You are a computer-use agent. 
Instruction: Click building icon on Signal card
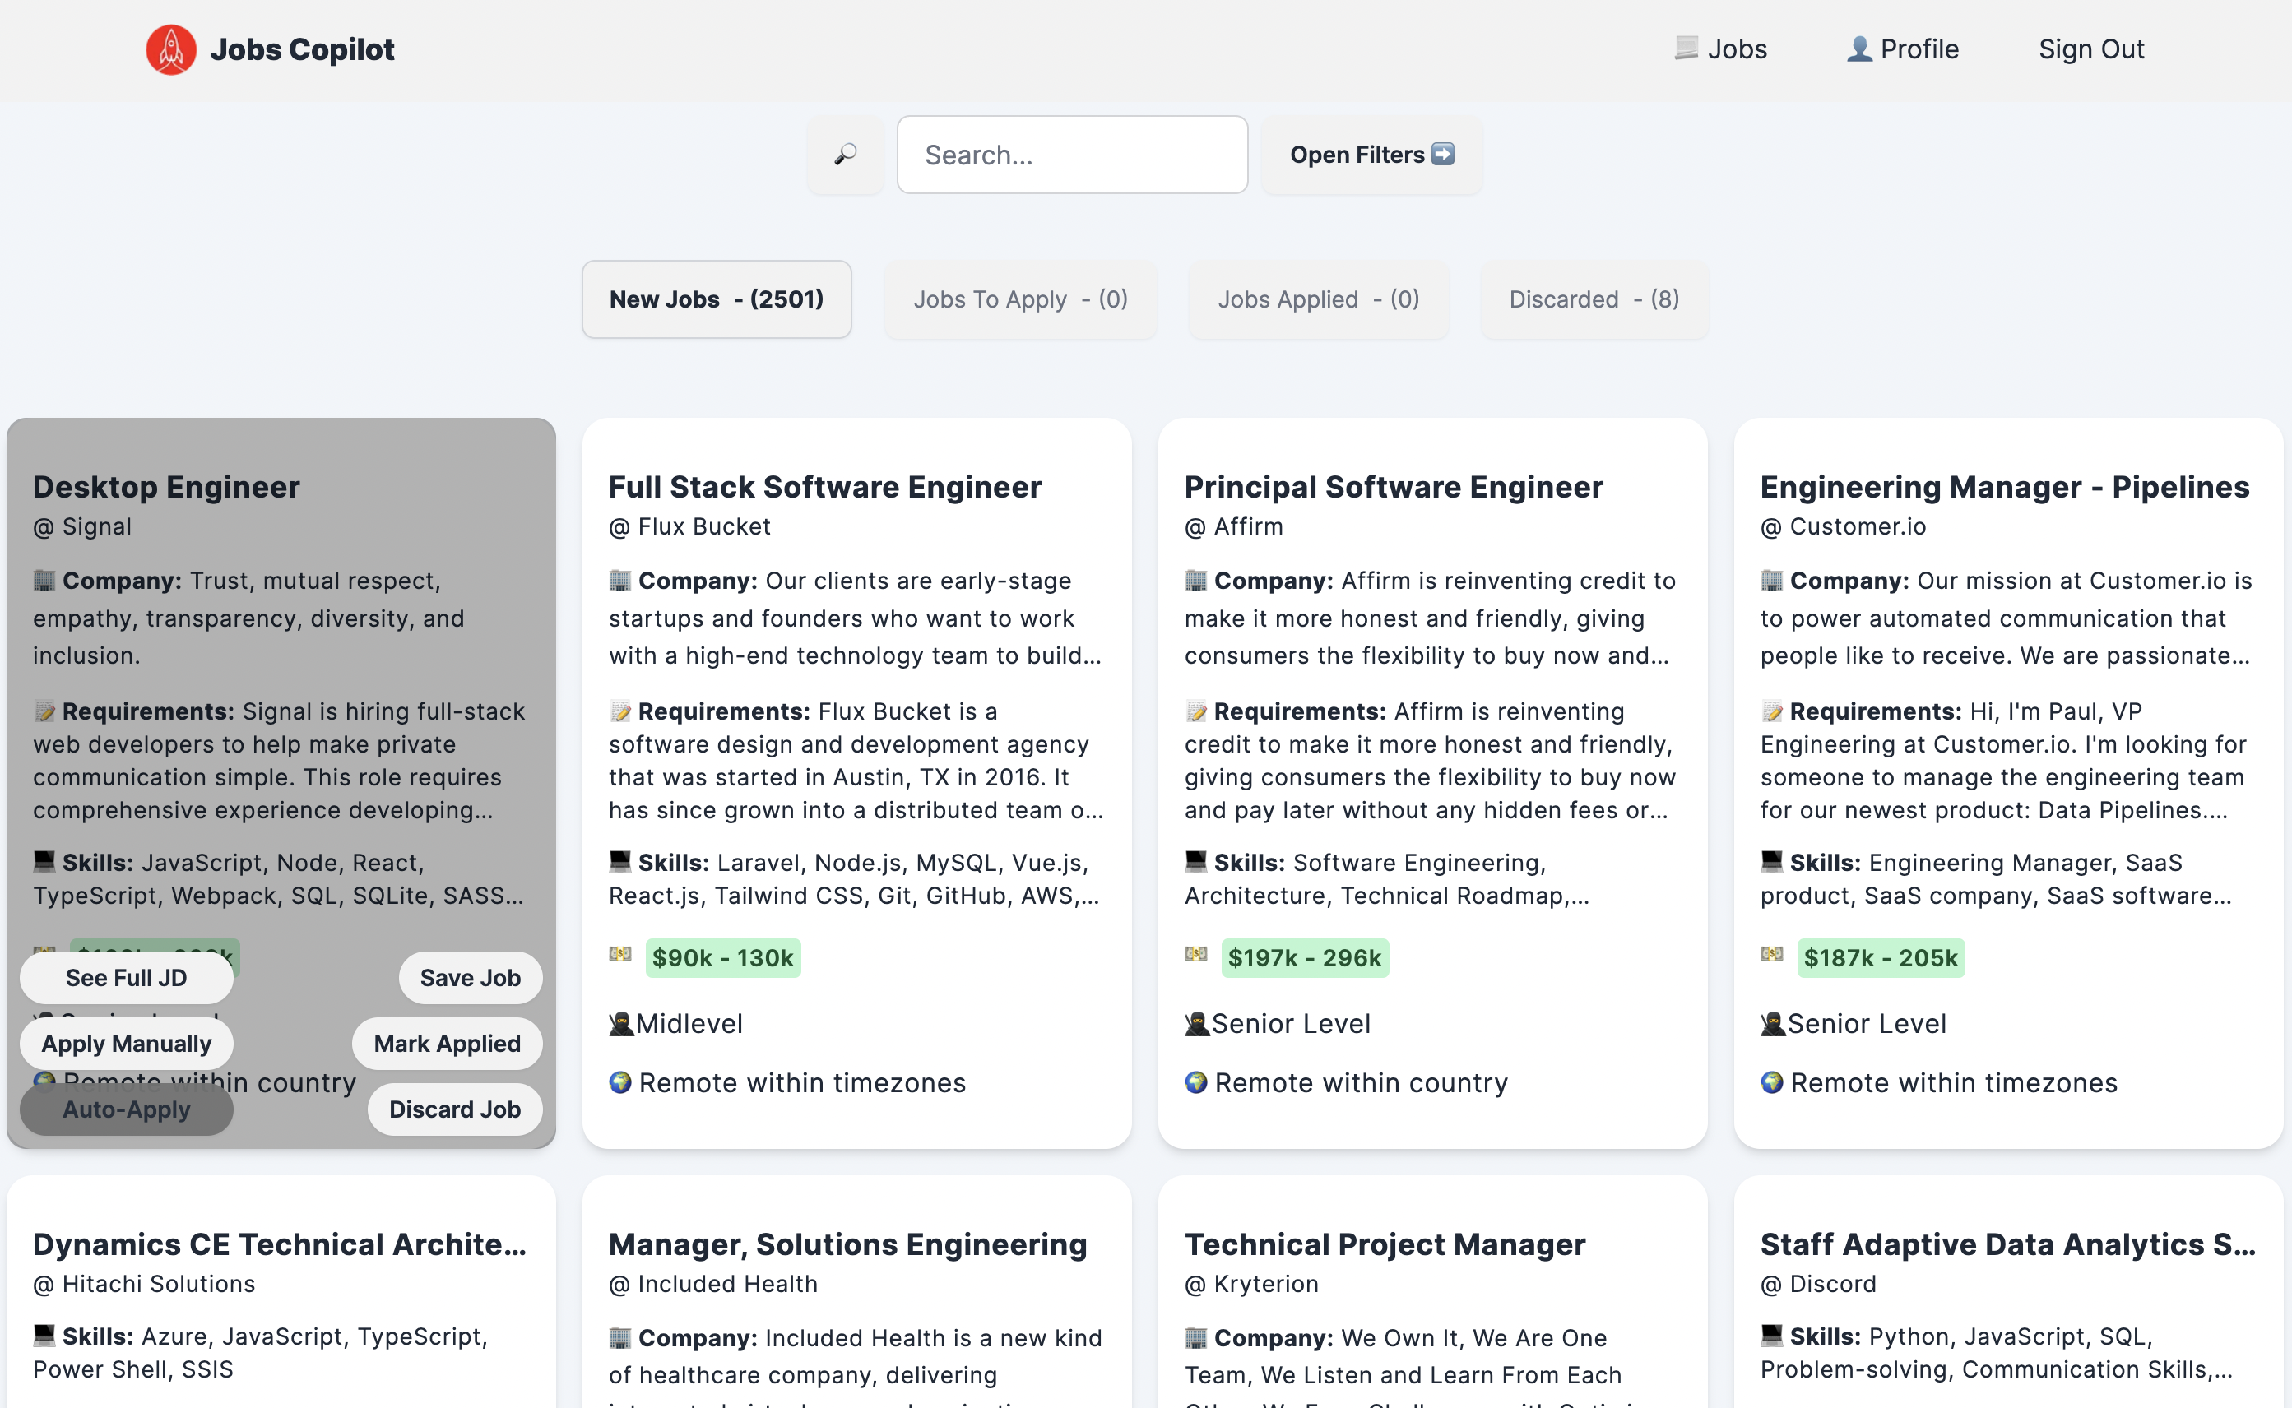tap(44, 581)
